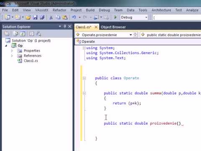
Task: Collapse the Operate class outline
Action: (84, 78)
